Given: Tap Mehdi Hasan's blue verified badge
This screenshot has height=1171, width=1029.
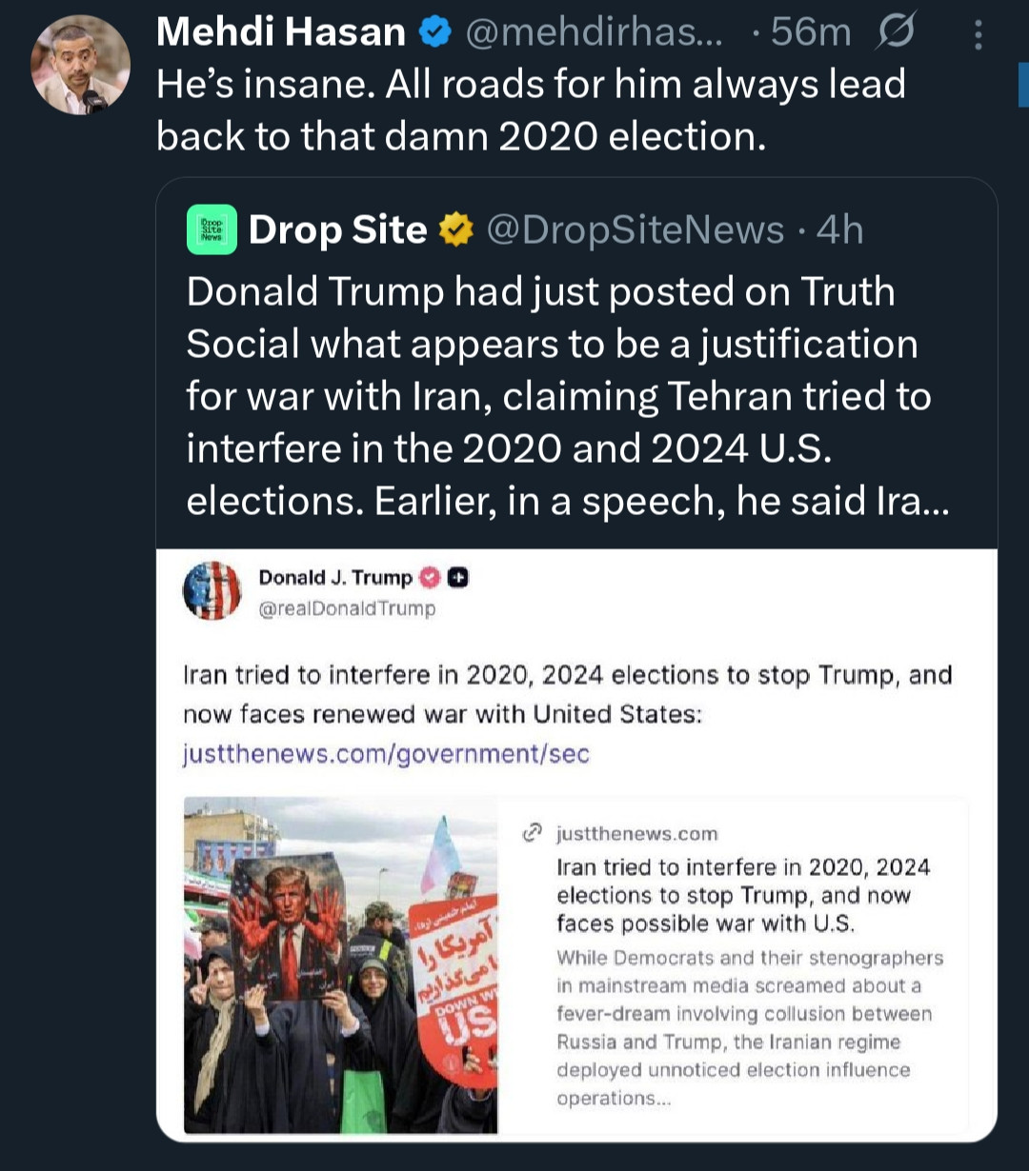Looking at the screenshot, I should pyautogui.click(x=435, y=33).
